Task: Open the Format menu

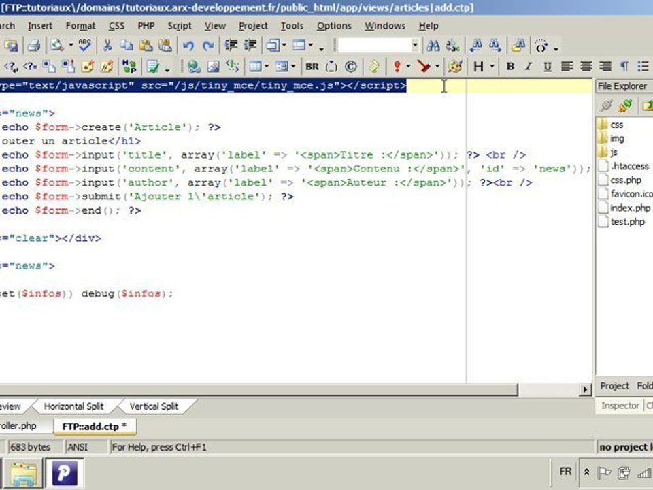Action: 80,26
